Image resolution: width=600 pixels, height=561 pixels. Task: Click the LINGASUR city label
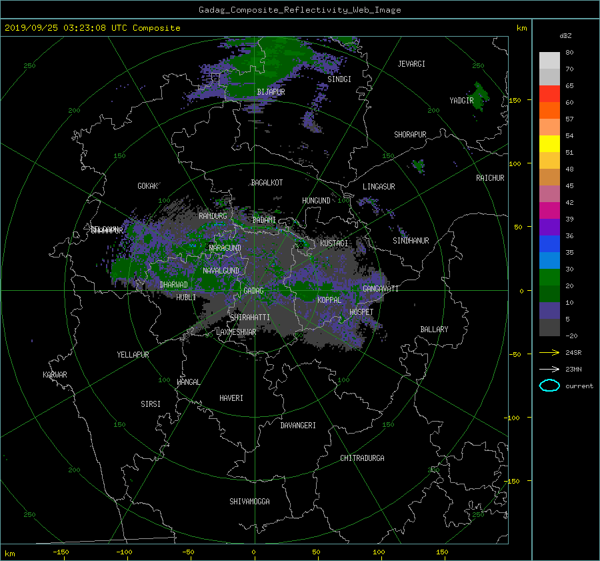click(x=379, y=187)
